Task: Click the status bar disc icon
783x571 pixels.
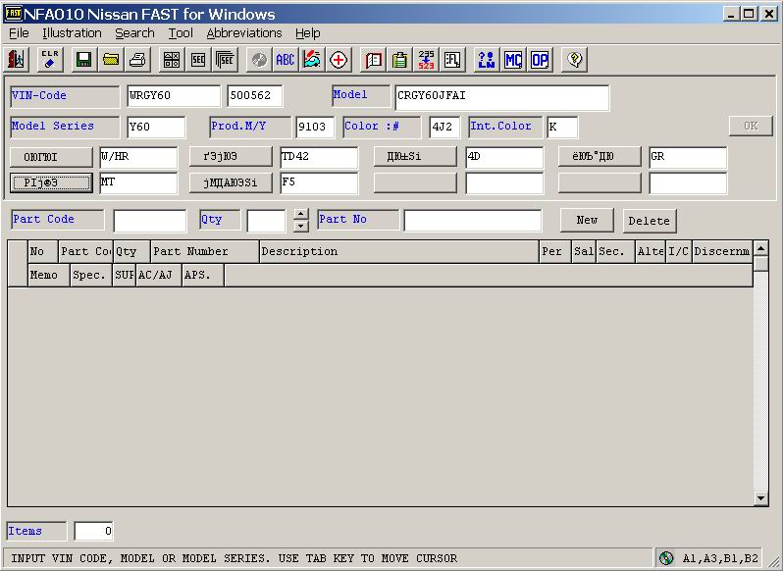Action: (x=666, y=558)
